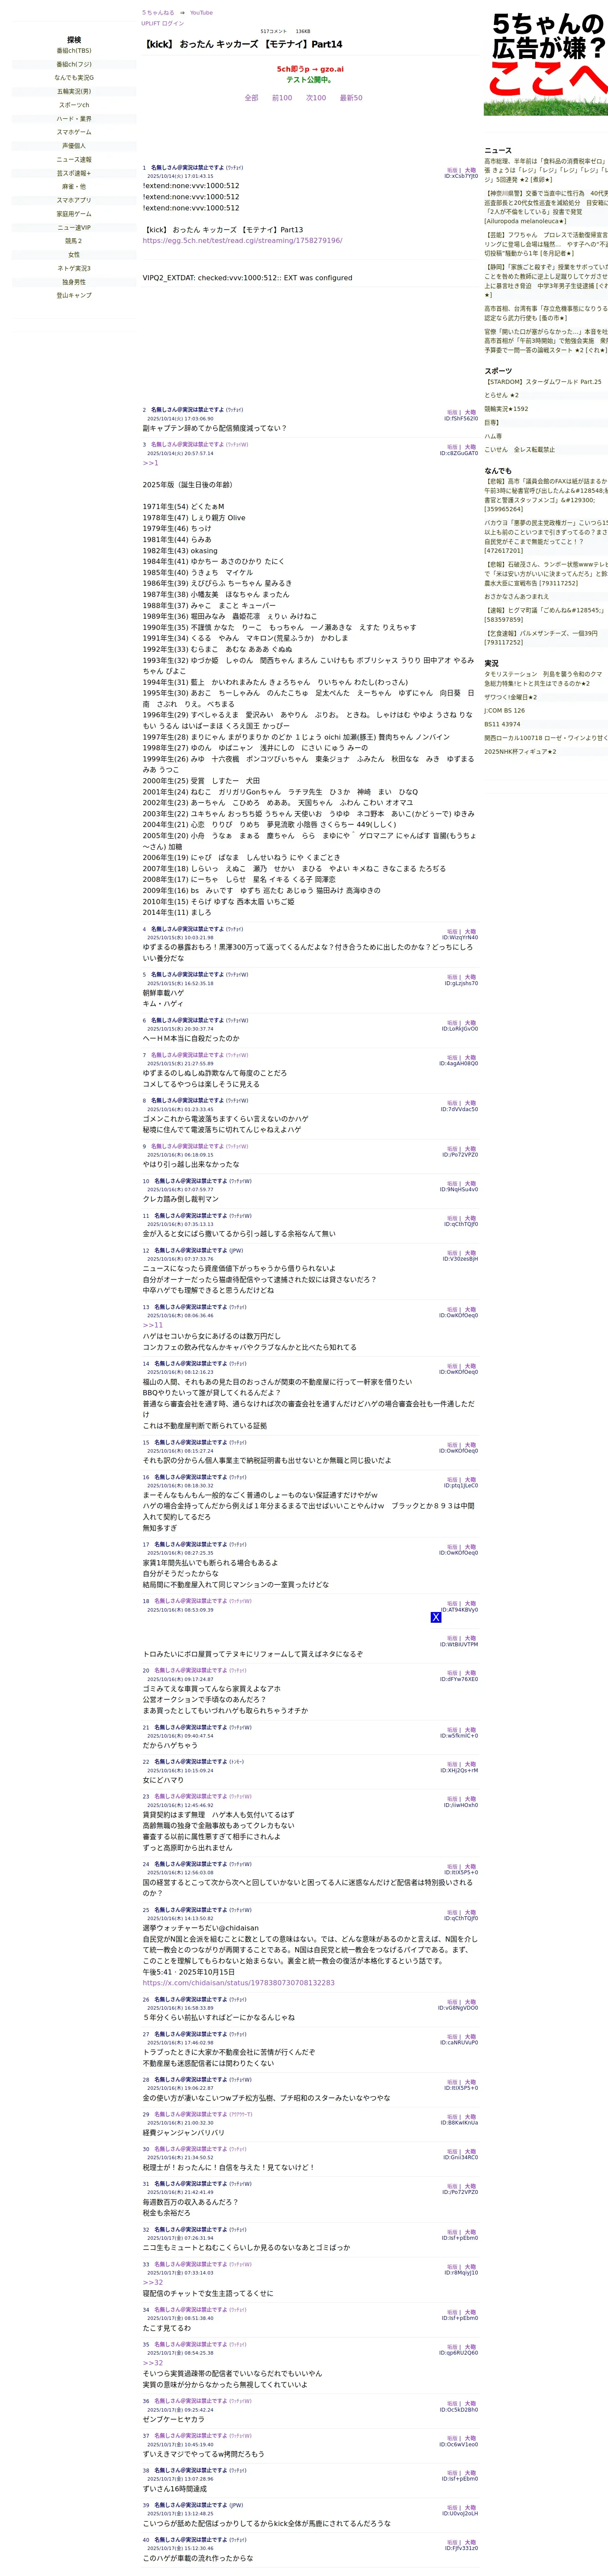Open the 2025NHK杯フィギュア★2 thread

(x=520, y=752)
